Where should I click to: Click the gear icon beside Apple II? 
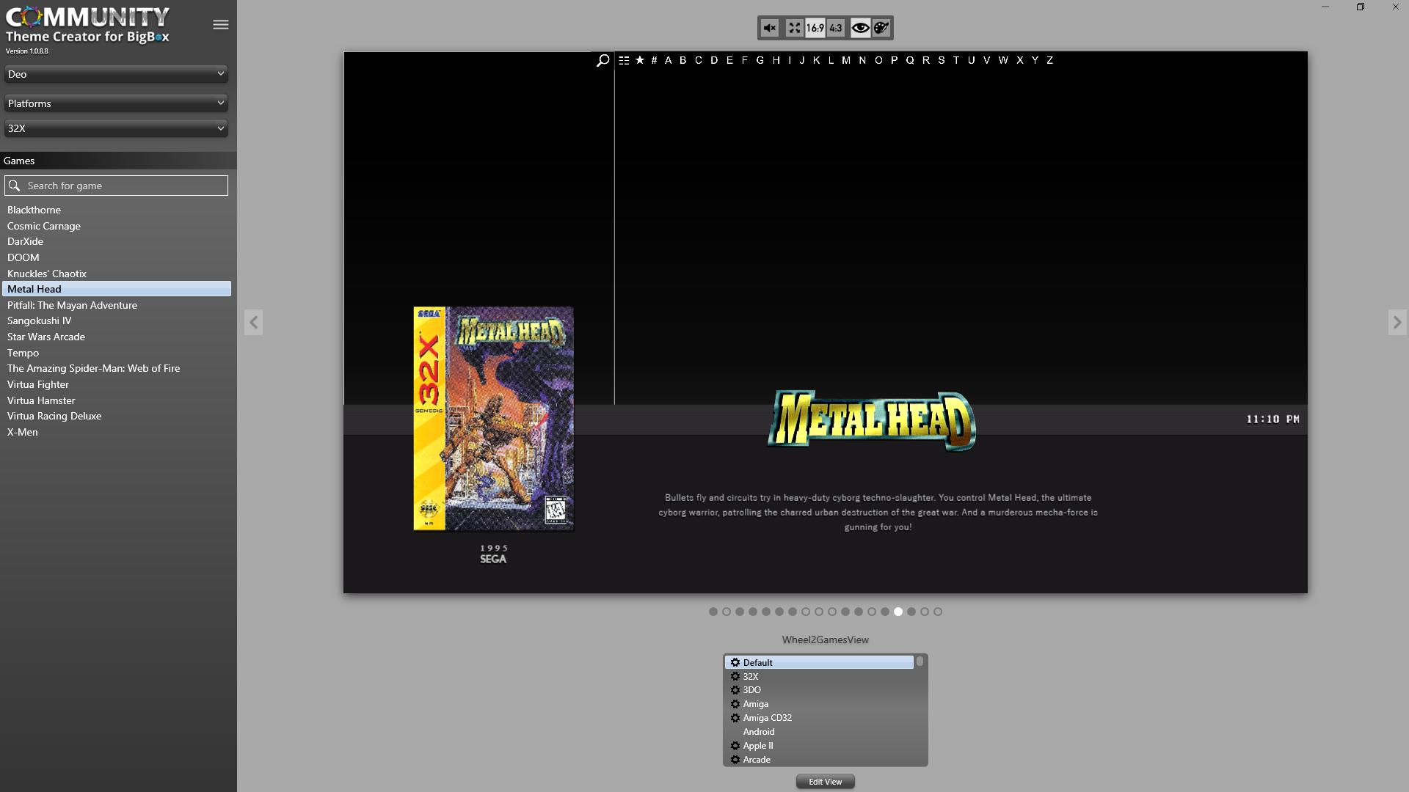(735, 746)
